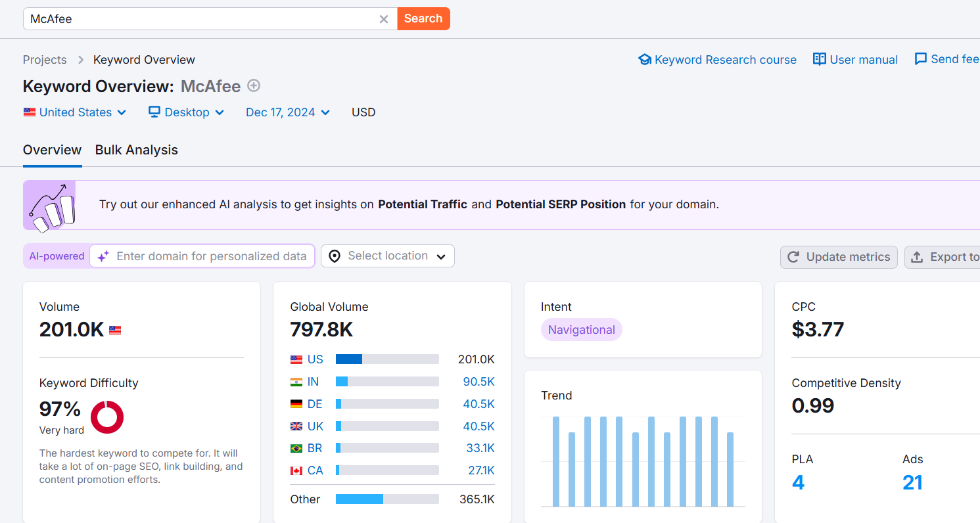Click the Send feedback chat icon
Image resolution: width=980 pixels, height=523 pixels.
point(921,59)
